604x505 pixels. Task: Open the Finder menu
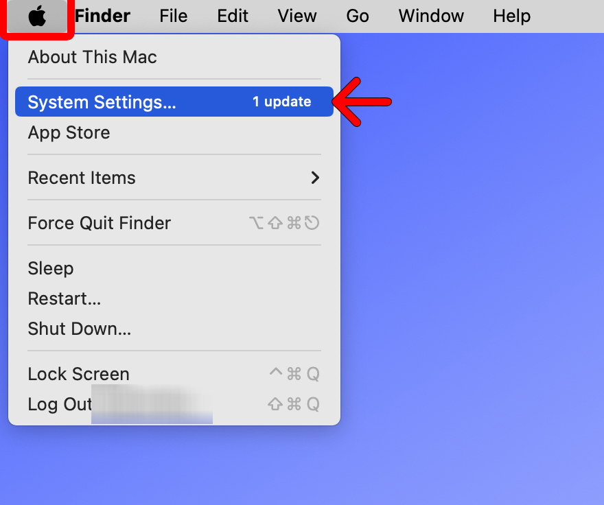(102, 16)
